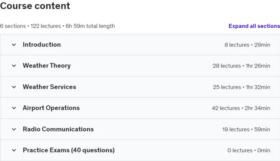This screenshot has height=161, width=280.
Task: Expand the Introduction section chevron
Action: [x=14, y=44]
